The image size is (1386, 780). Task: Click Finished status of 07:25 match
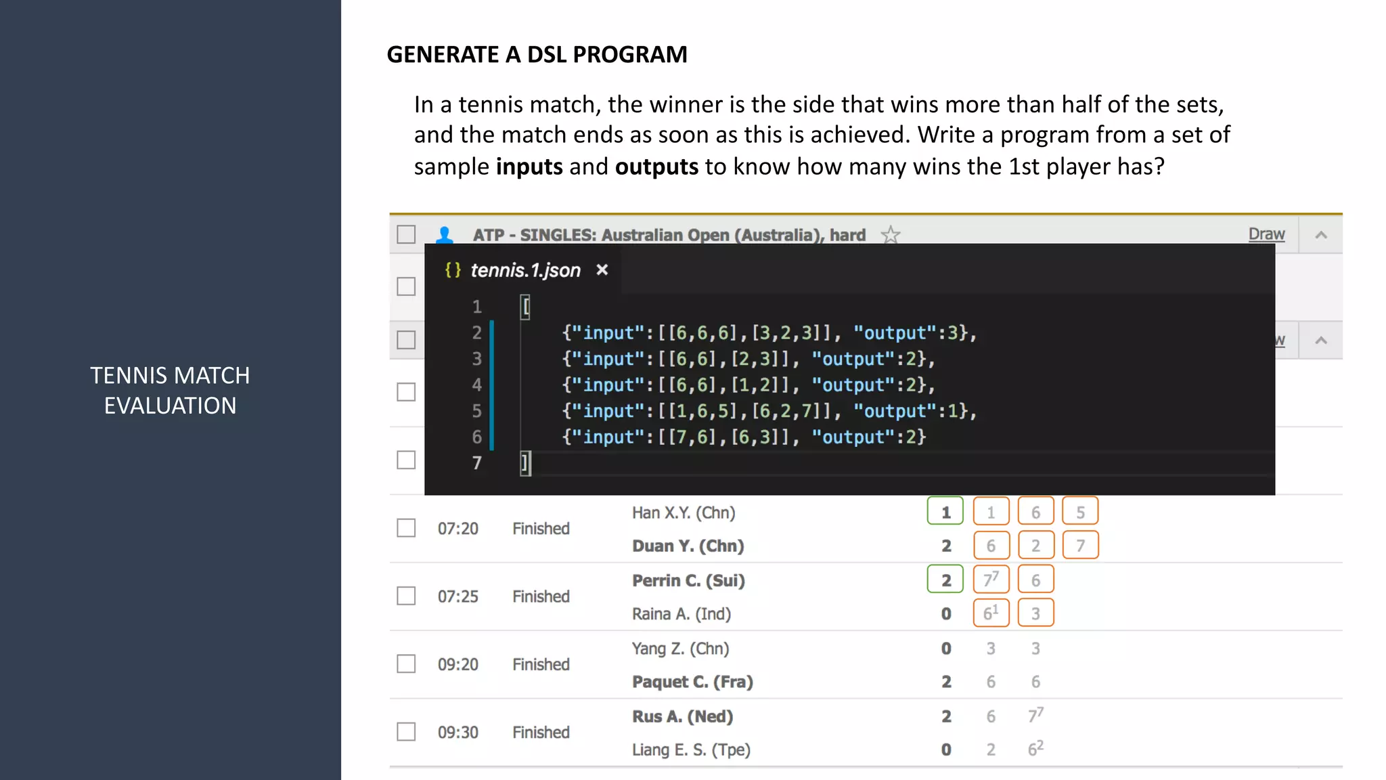click(x=541, y=597)
